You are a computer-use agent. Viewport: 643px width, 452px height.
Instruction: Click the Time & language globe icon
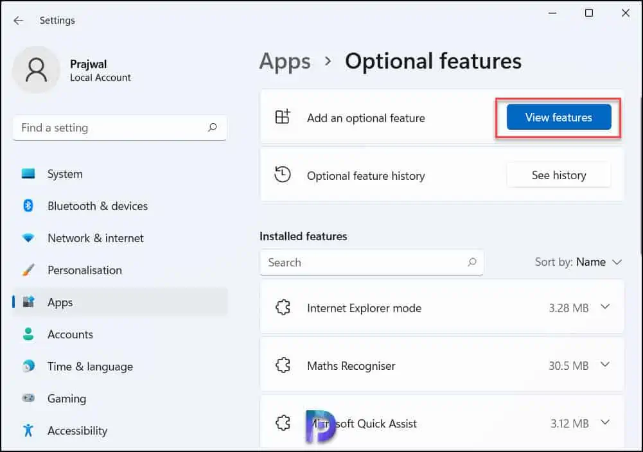[28, 366]
